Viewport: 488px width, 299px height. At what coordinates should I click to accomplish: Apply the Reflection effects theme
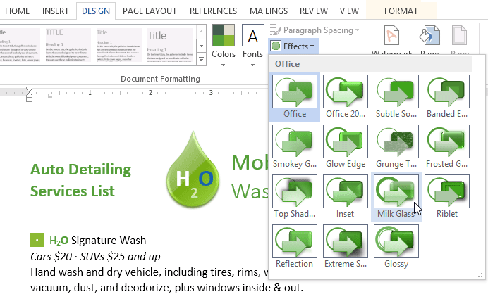pos(295,247)
